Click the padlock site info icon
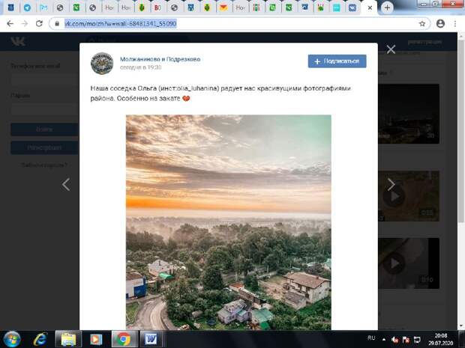The height and width of the screenshot is (348, 465). [x=57, y=24]
